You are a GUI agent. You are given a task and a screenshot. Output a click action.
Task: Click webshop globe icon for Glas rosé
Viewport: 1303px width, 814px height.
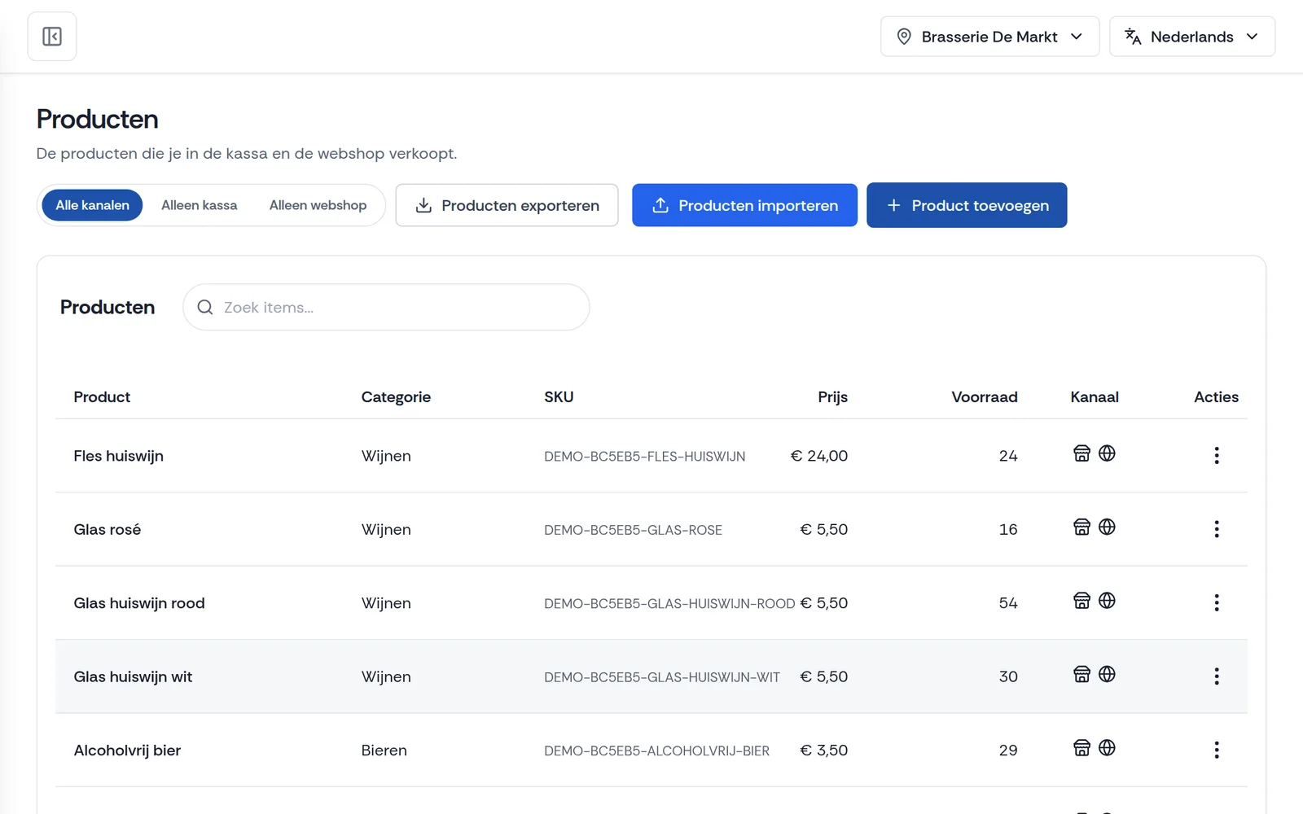1107,527
